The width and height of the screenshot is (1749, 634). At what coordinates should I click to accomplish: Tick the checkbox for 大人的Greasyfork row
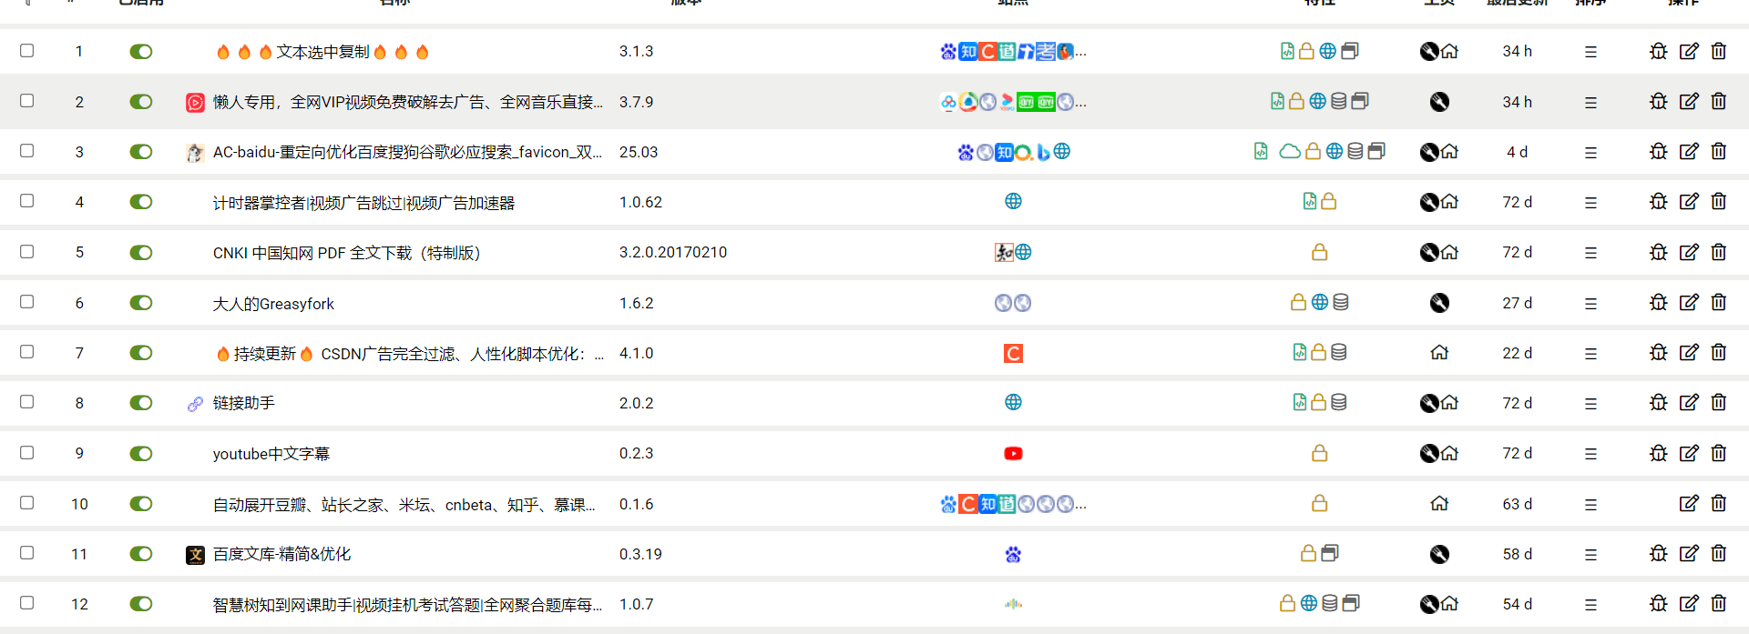point(27,302)
